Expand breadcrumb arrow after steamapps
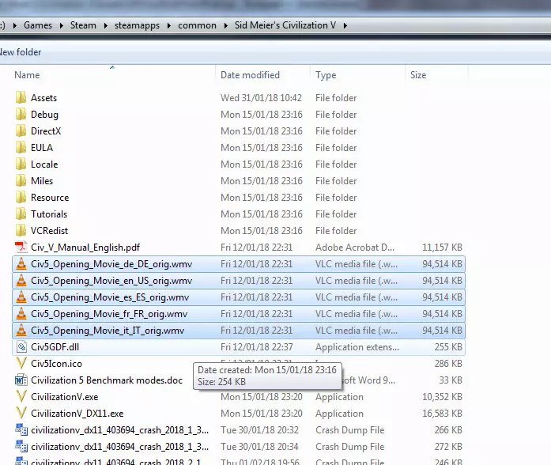Screen dimensions: 551x465 point(169,25)
